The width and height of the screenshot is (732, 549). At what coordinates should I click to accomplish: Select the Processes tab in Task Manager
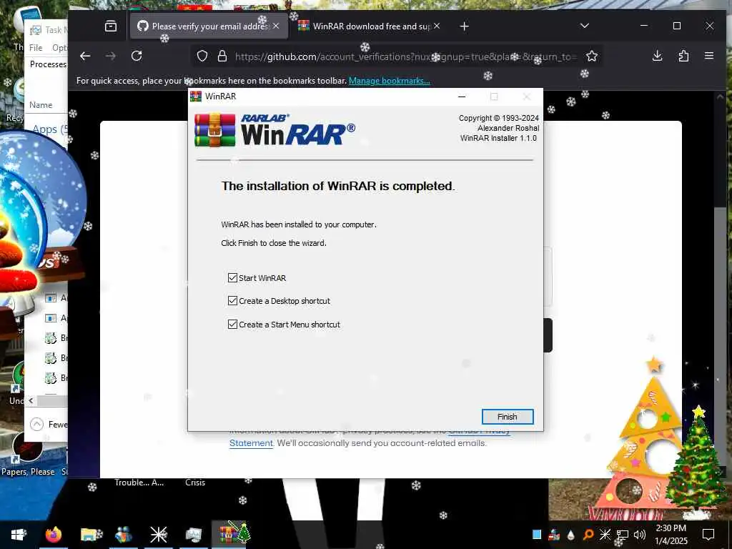[x=48, y=64]
